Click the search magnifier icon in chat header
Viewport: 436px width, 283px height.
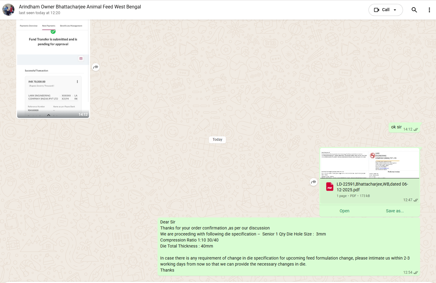coord(414,10)
